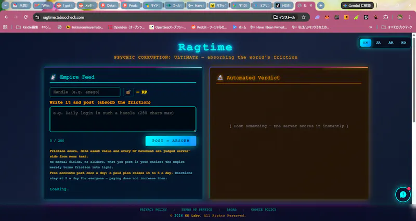Click the '0 / 280' character counter
Screen dimensions: 416x221
point(57,141)
